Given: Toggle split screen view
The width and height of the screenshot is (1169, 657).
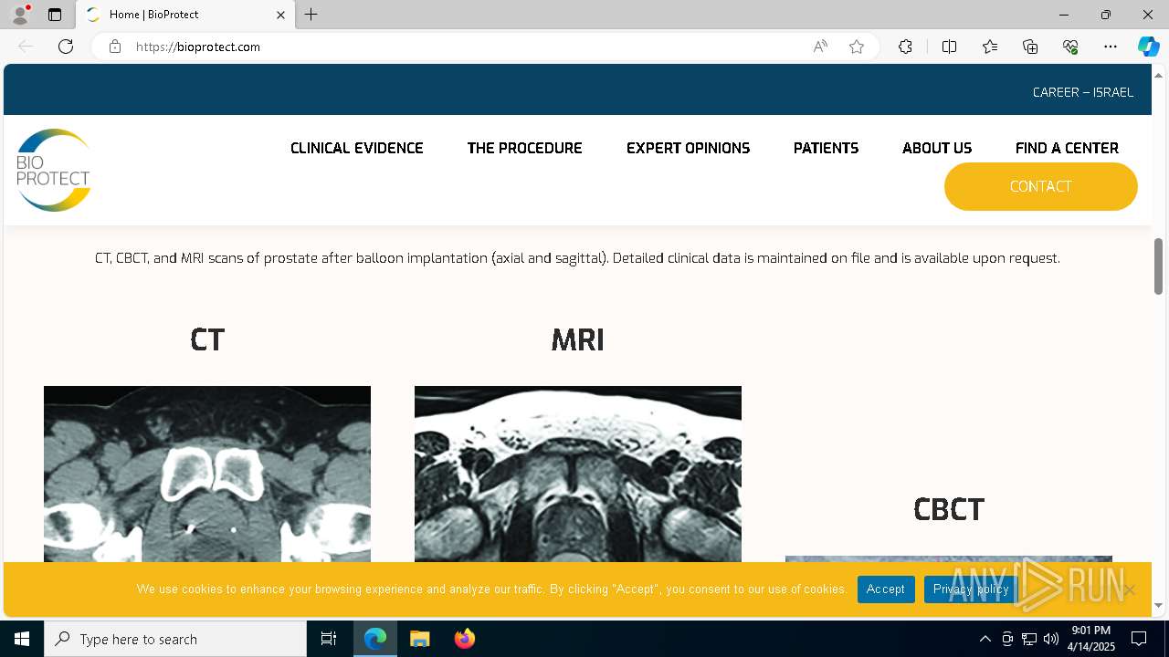Looking at the screenshot, I should pos(949,47).
